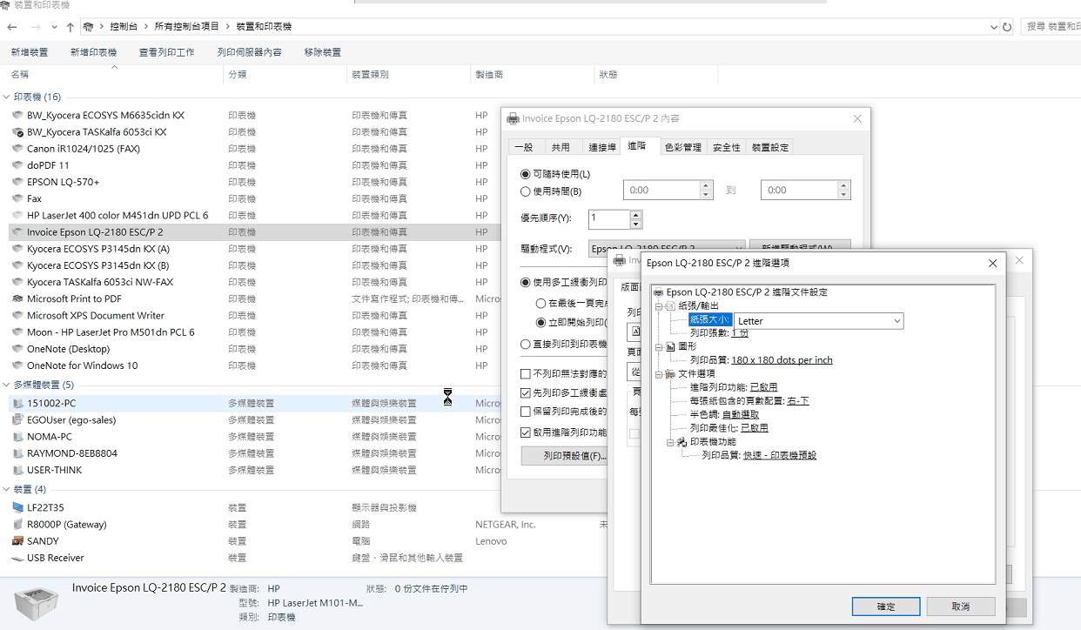The width and height of the screenshot is (1081, 630).
Task: Select the 使用多工緩衝列印 radio button
Action: pyautogui.click(x=526, y=282)
